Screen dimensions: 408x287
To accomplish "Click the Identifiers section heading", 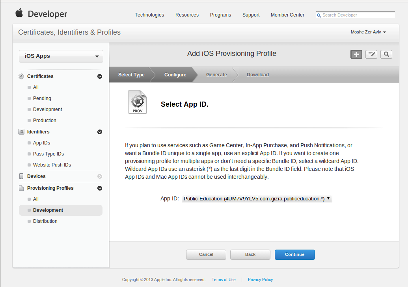I will [38, 132].
